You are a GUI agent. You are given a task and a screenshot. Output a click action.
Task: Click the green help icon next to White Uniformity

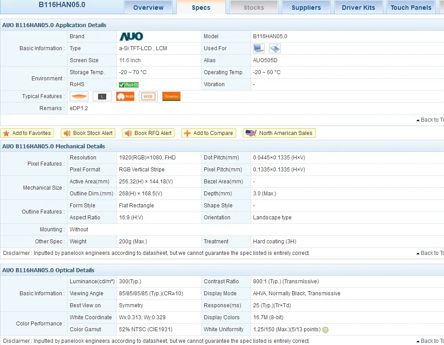pyautogui.click(x=325, y=330)
